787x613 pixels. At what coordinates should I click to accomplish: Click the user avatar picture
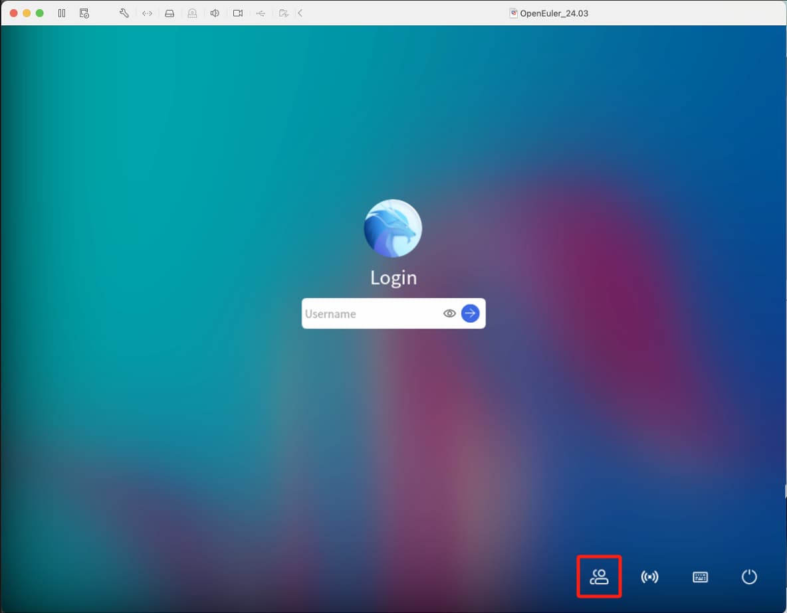click(x=393, y=228)
